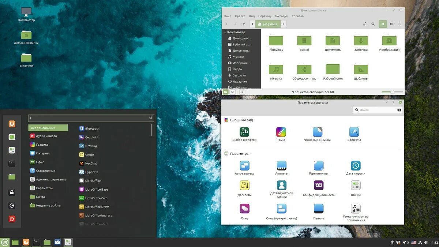Viewport: 439px width, 247px height.
Task: Open Выбор шрифтов in system settings
Action: point(244,135)
